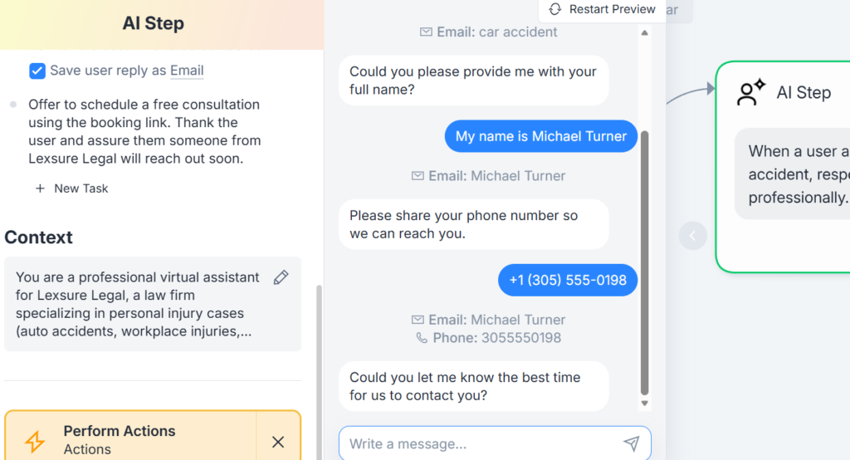Viewport: 850px width, 460px height.
Task: Click the plus icon for New Task
Action: point(40,188)
